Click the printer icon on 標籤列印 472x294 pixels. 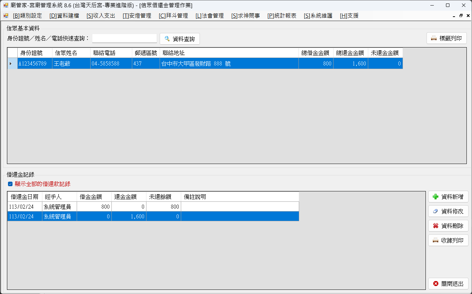434,38
